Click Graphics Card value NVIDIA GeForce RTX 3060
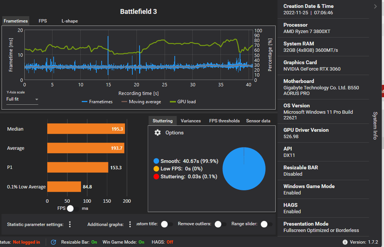384x247 pixels. pos(312,69)
